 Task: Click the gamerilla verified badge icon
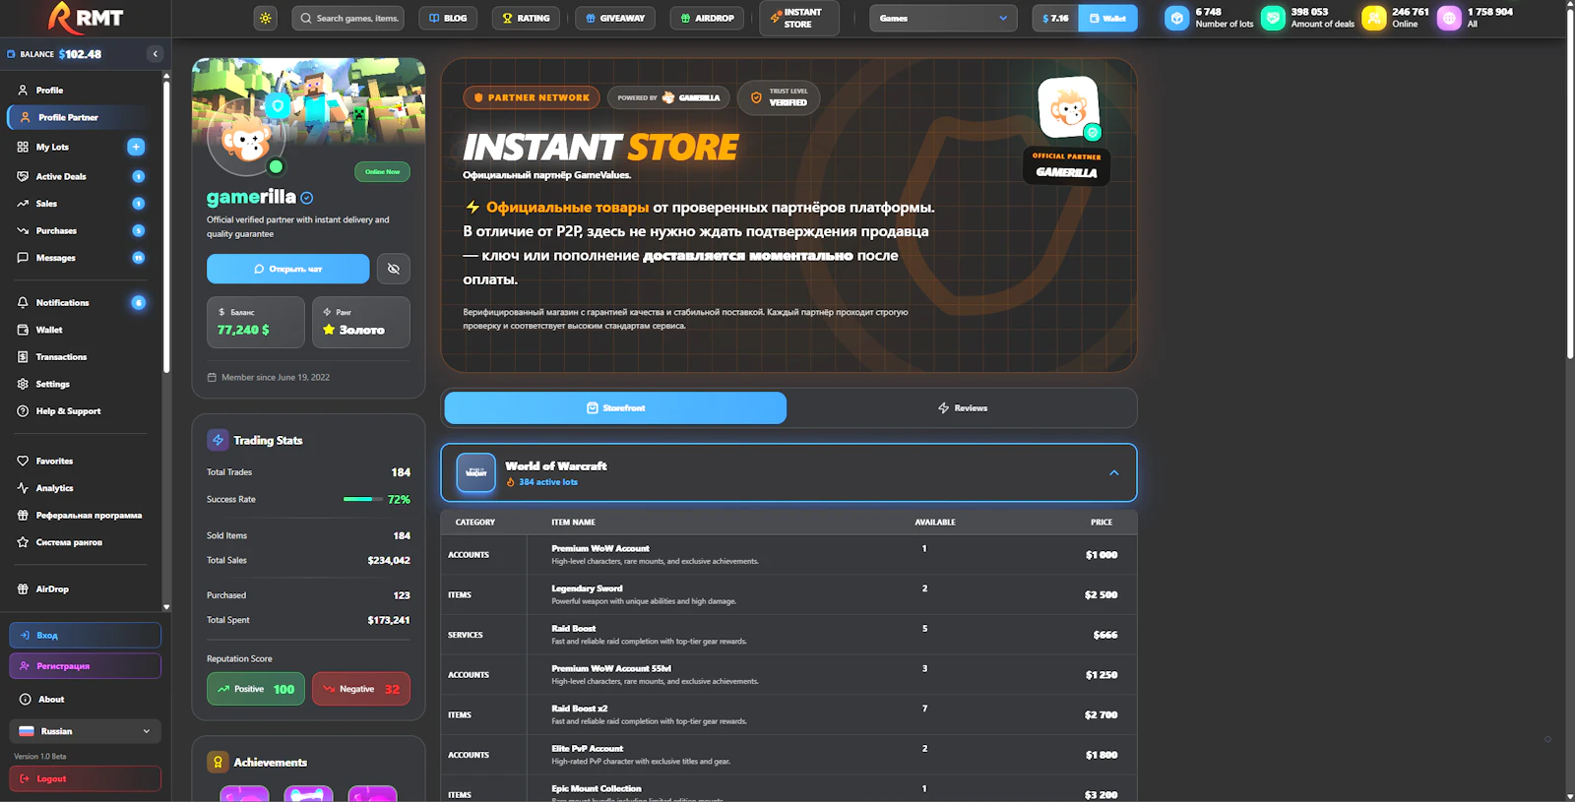point(307,198)
